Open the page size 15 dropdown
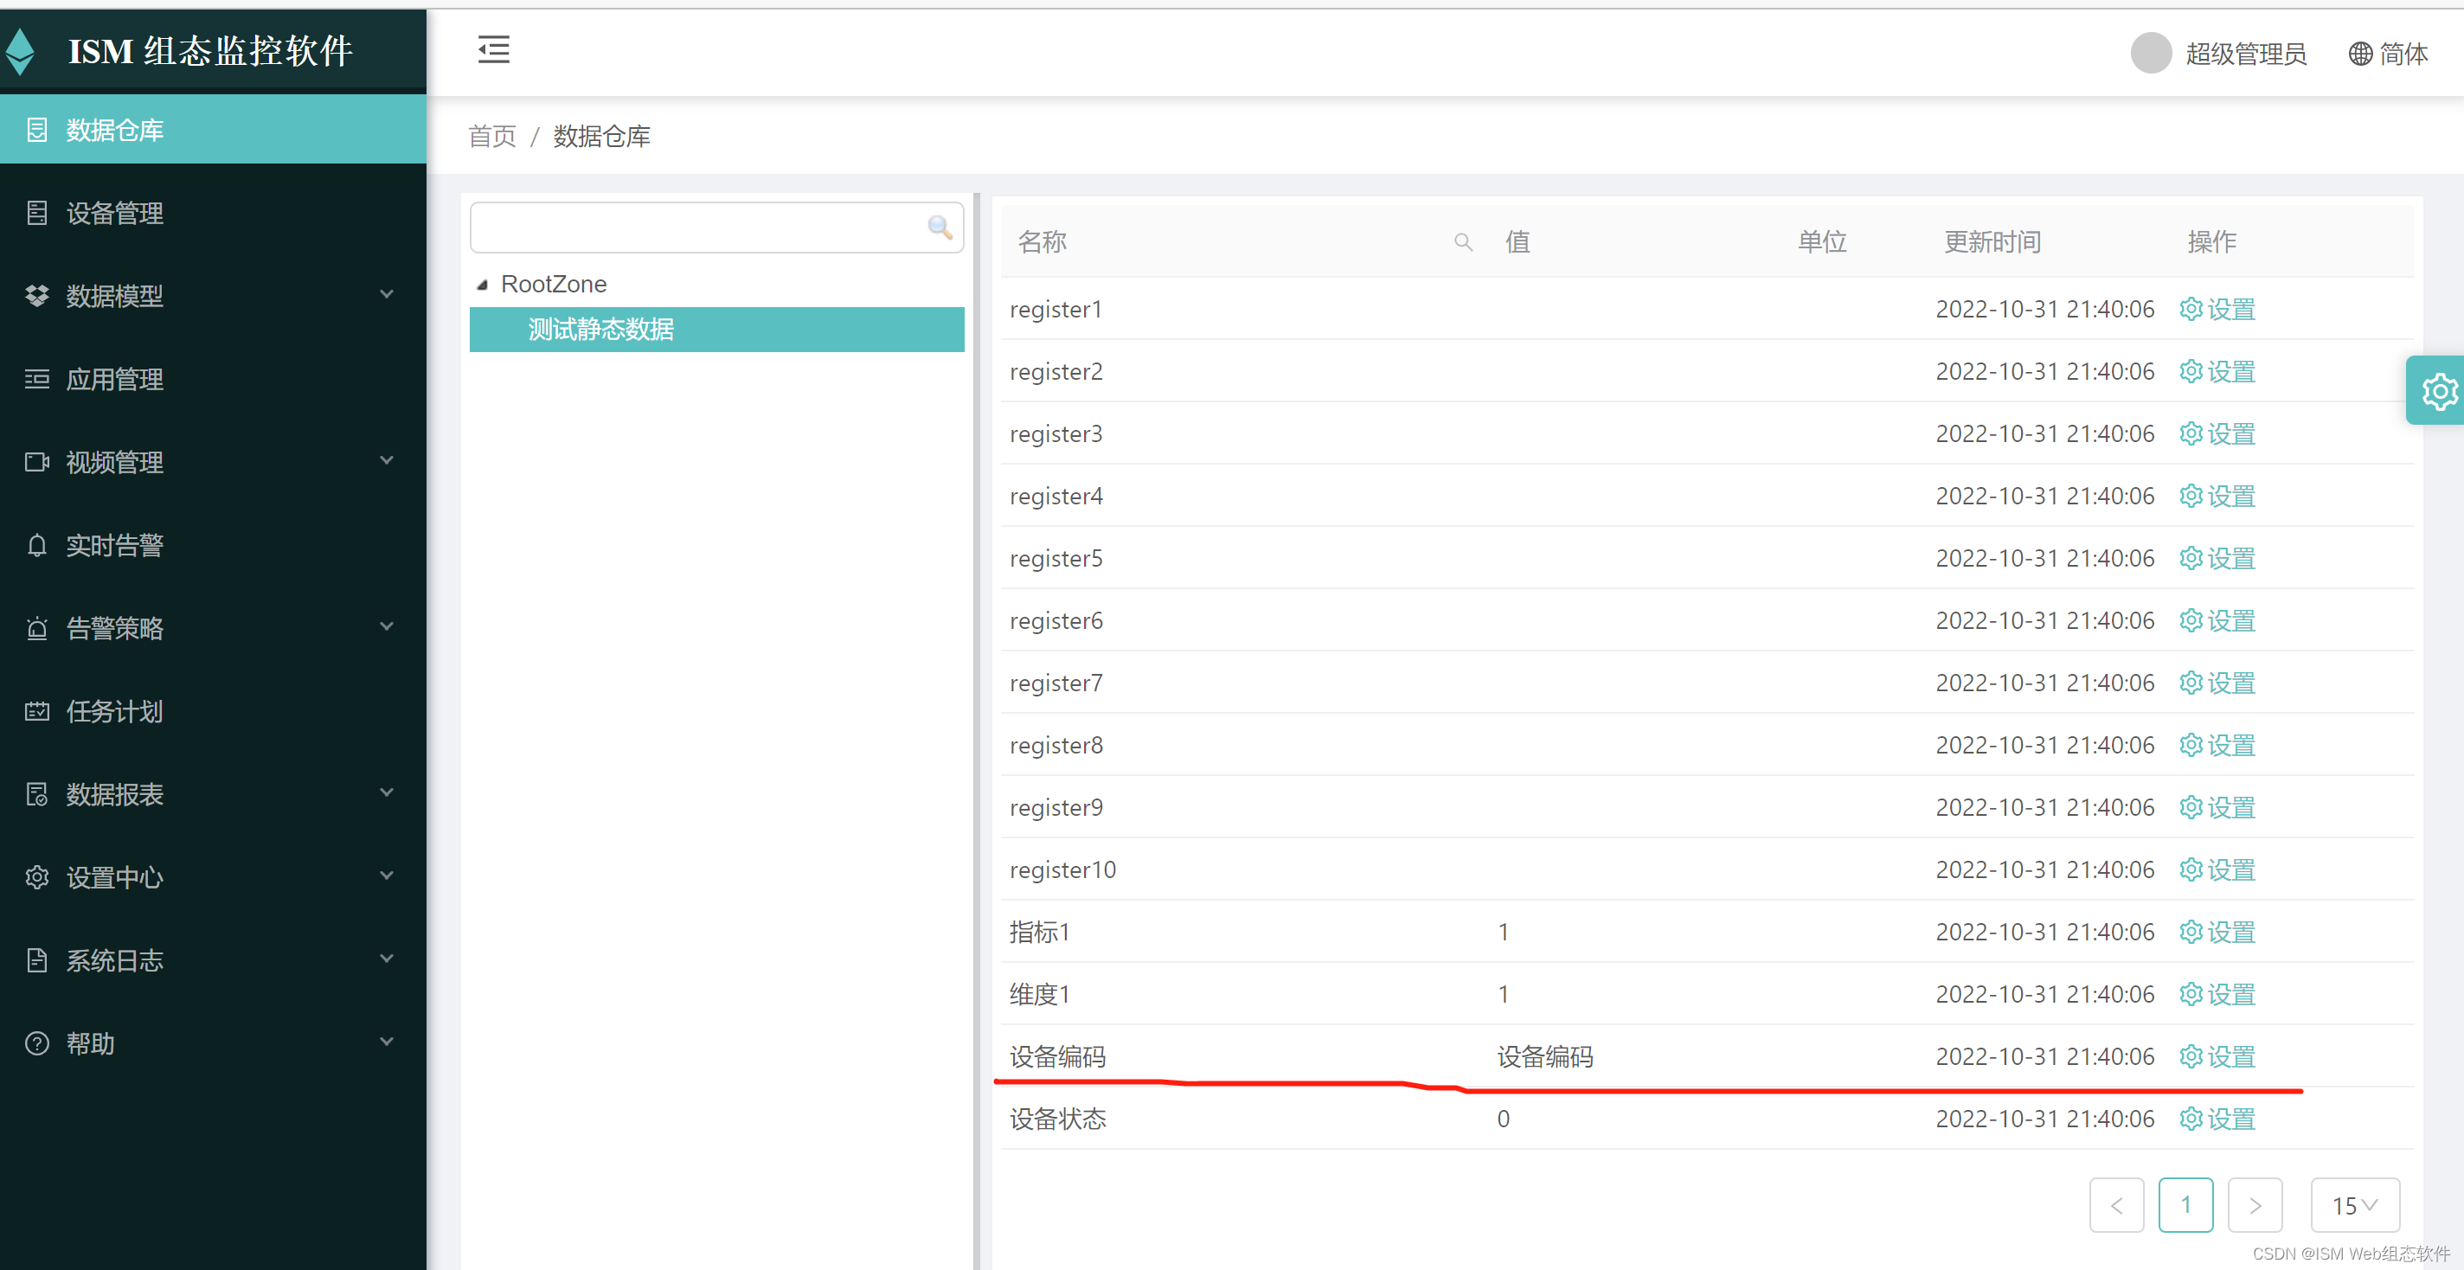 (x=2354, y=1205)
